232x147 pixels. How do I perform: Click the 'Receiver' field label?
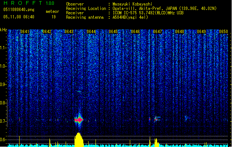coord(75,13)
